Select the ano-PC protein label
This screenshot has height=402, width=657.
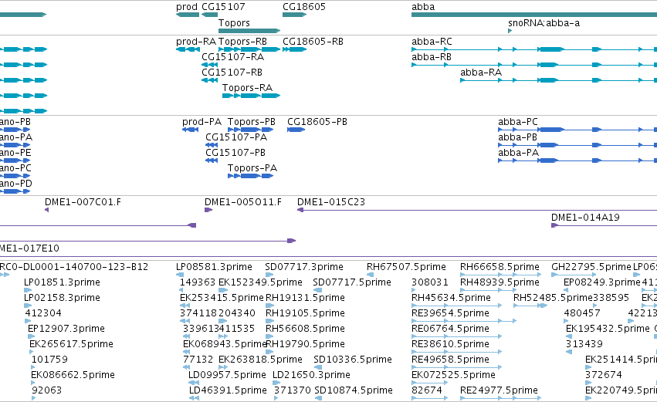tap(15, 168)
